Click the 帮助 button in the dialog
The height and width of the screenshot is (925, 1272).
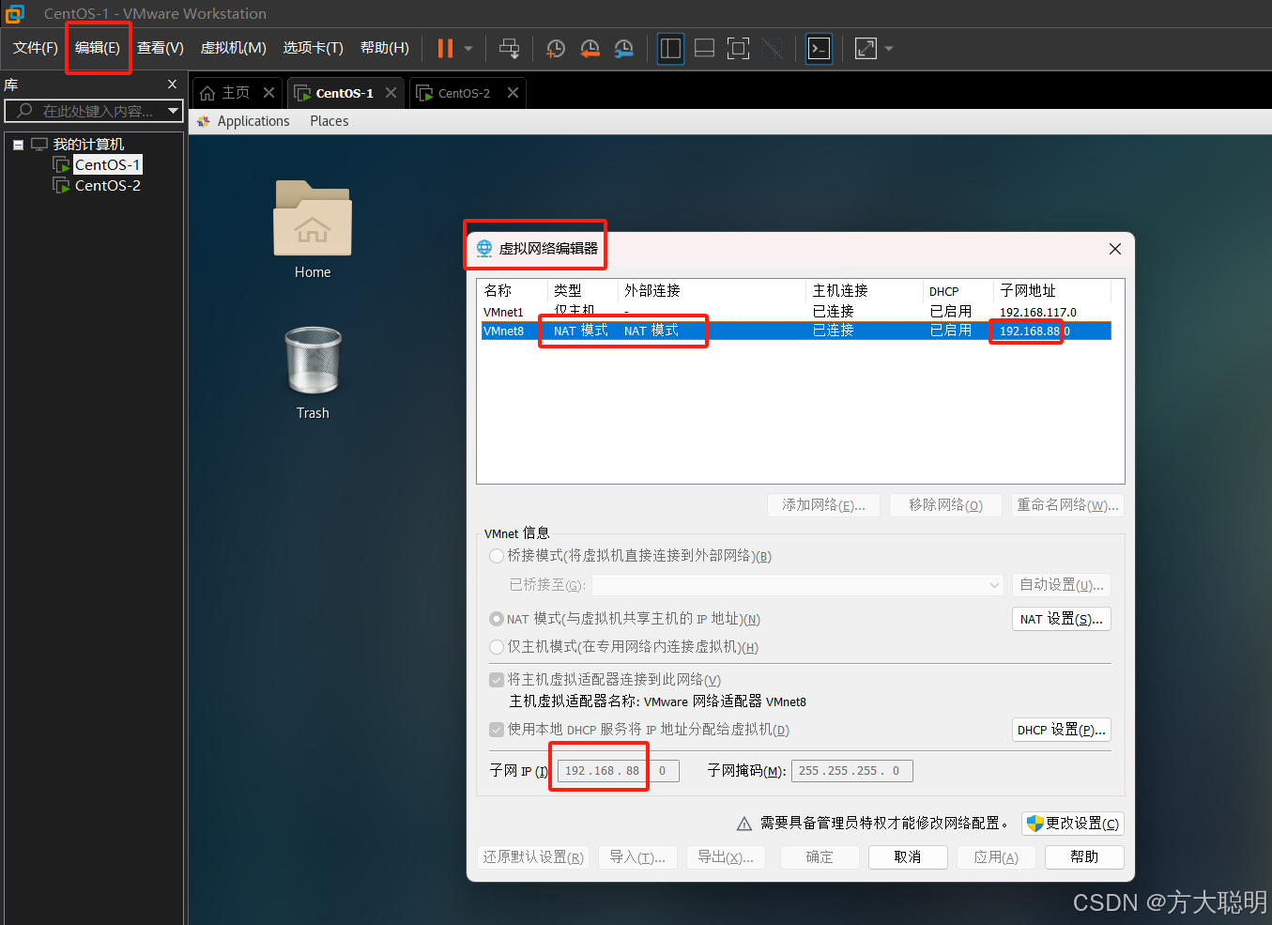point(1084,857)
